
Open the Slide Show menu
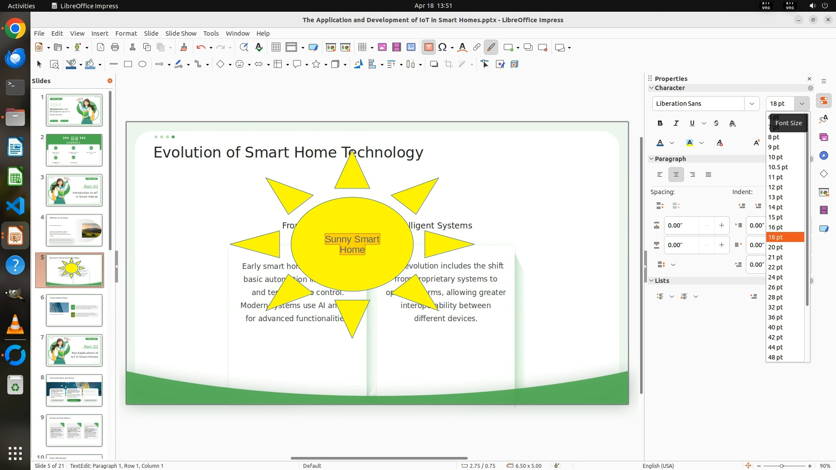click(181, 34)
